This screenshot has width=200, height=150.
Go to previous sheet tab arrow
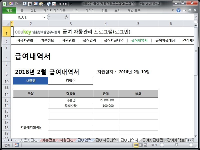8,140
